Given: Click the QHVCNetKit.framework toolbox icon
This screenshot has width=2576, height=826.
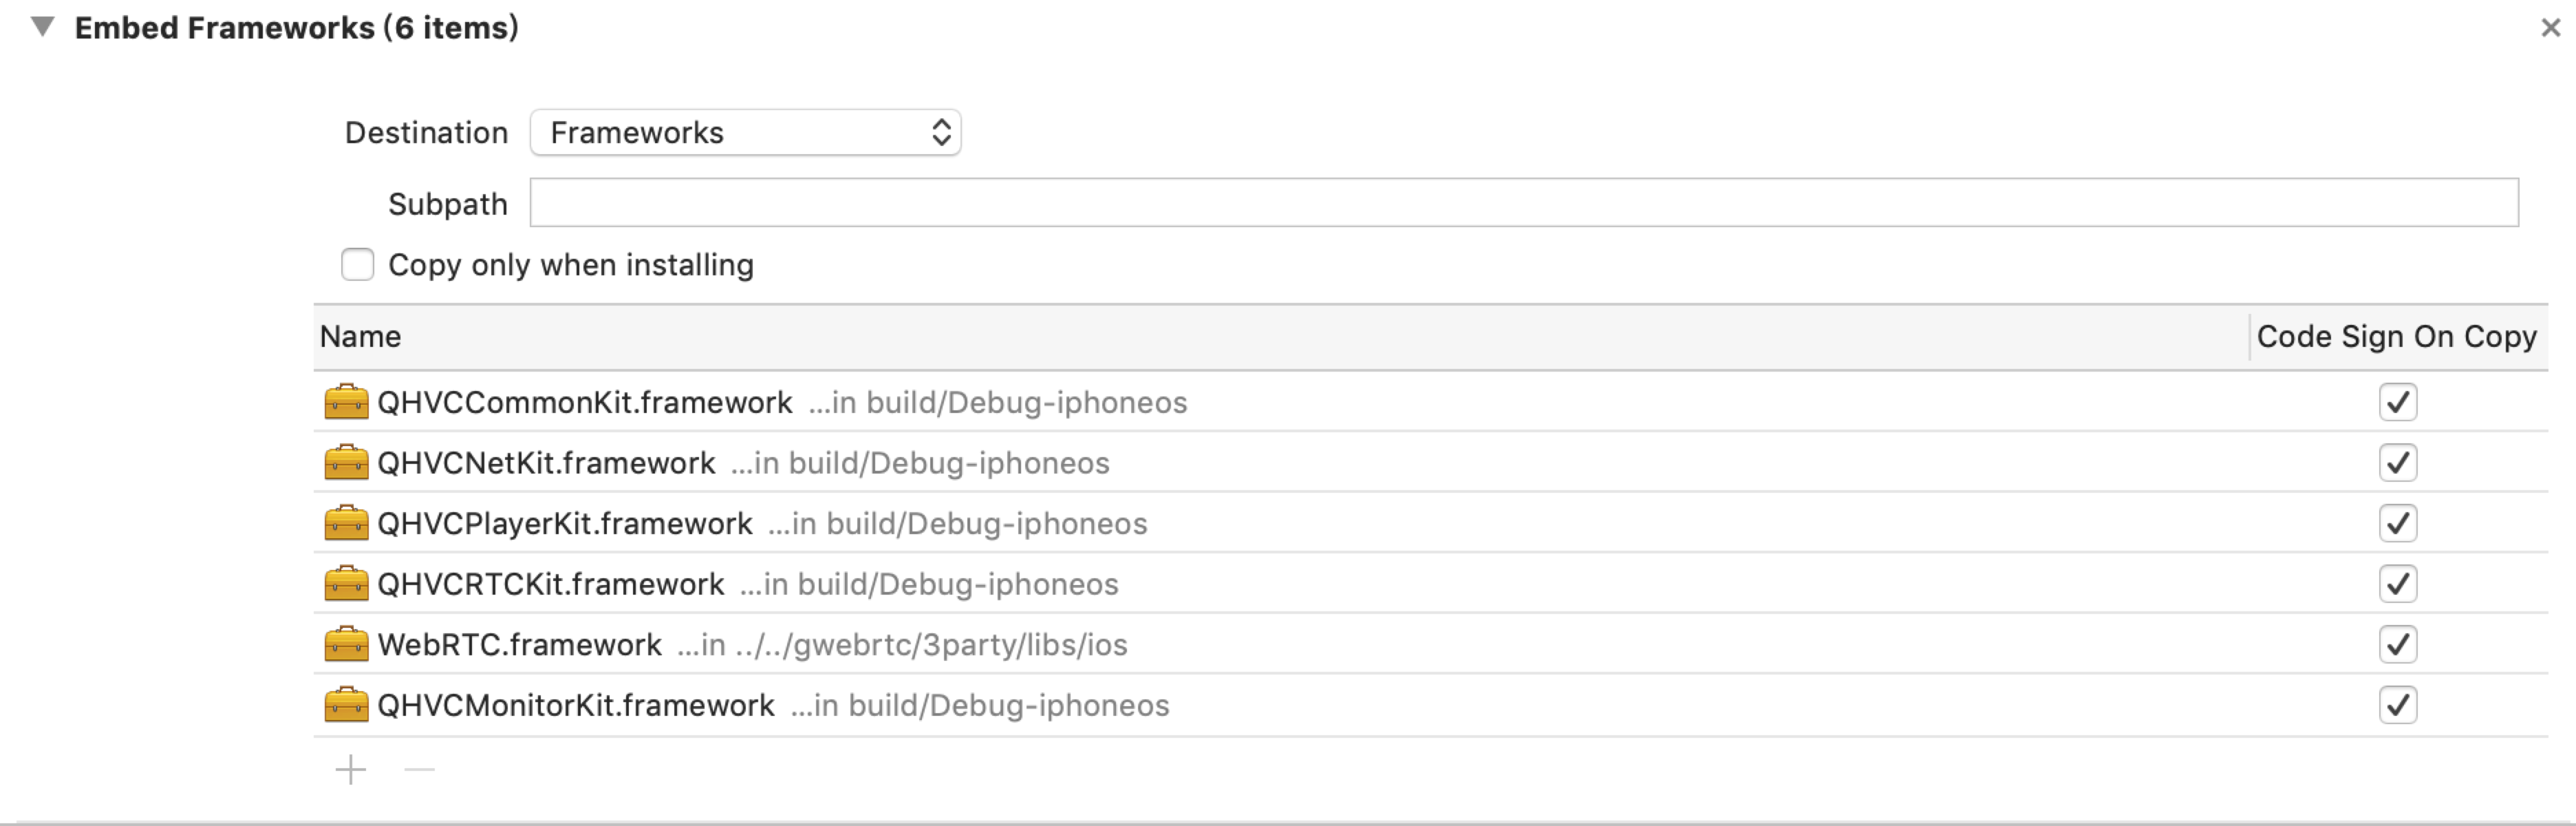Looking at the screenshot, I should (x=346, y=463).
